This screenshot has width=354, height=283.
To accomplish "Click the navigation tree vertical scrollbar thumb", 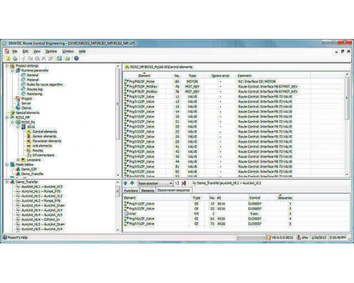I will coord(118,104).
